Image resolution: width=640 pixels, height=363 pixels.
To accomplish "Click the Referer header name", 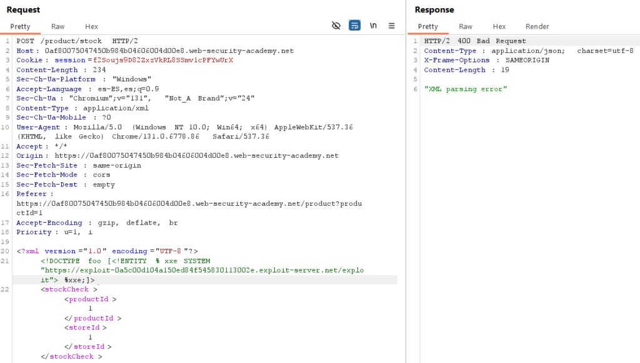I will pos(31,194).
